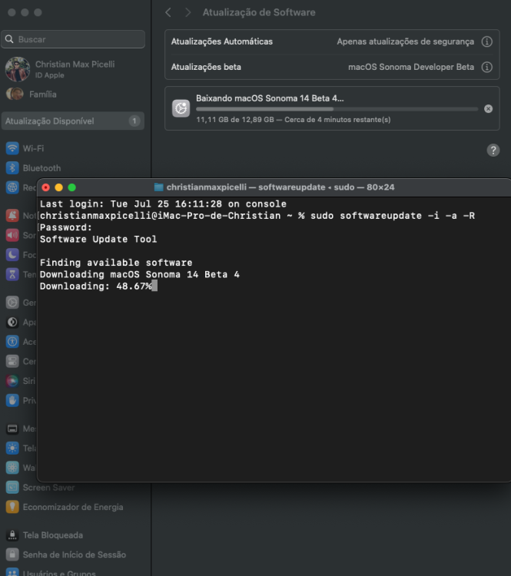The width and height of the screenshot is (511, 576).
Task: Select the Privacy hand icon in sidebar
Action: point(12,400)
